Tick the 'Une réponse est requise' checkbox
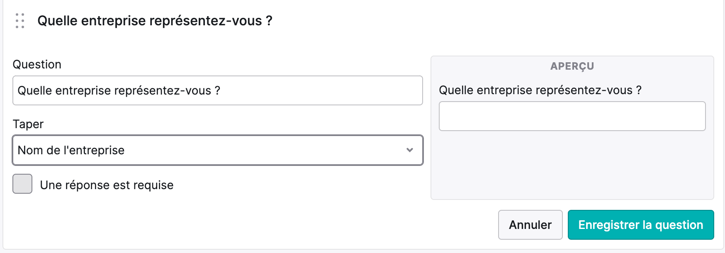The height and width of the screenshot is (253, 725). (x=22, y=184)
